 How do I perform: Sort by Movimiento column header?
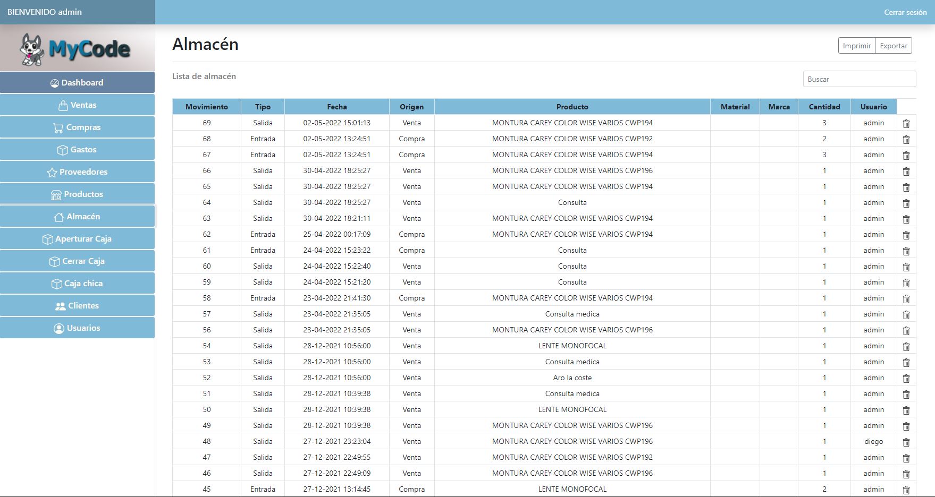207,107
